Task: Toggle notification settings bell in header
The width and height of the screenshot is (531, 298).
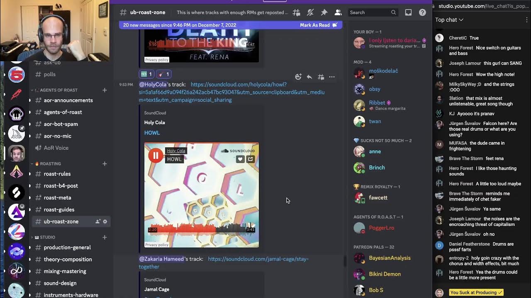Action: click(x=310, y=12)
